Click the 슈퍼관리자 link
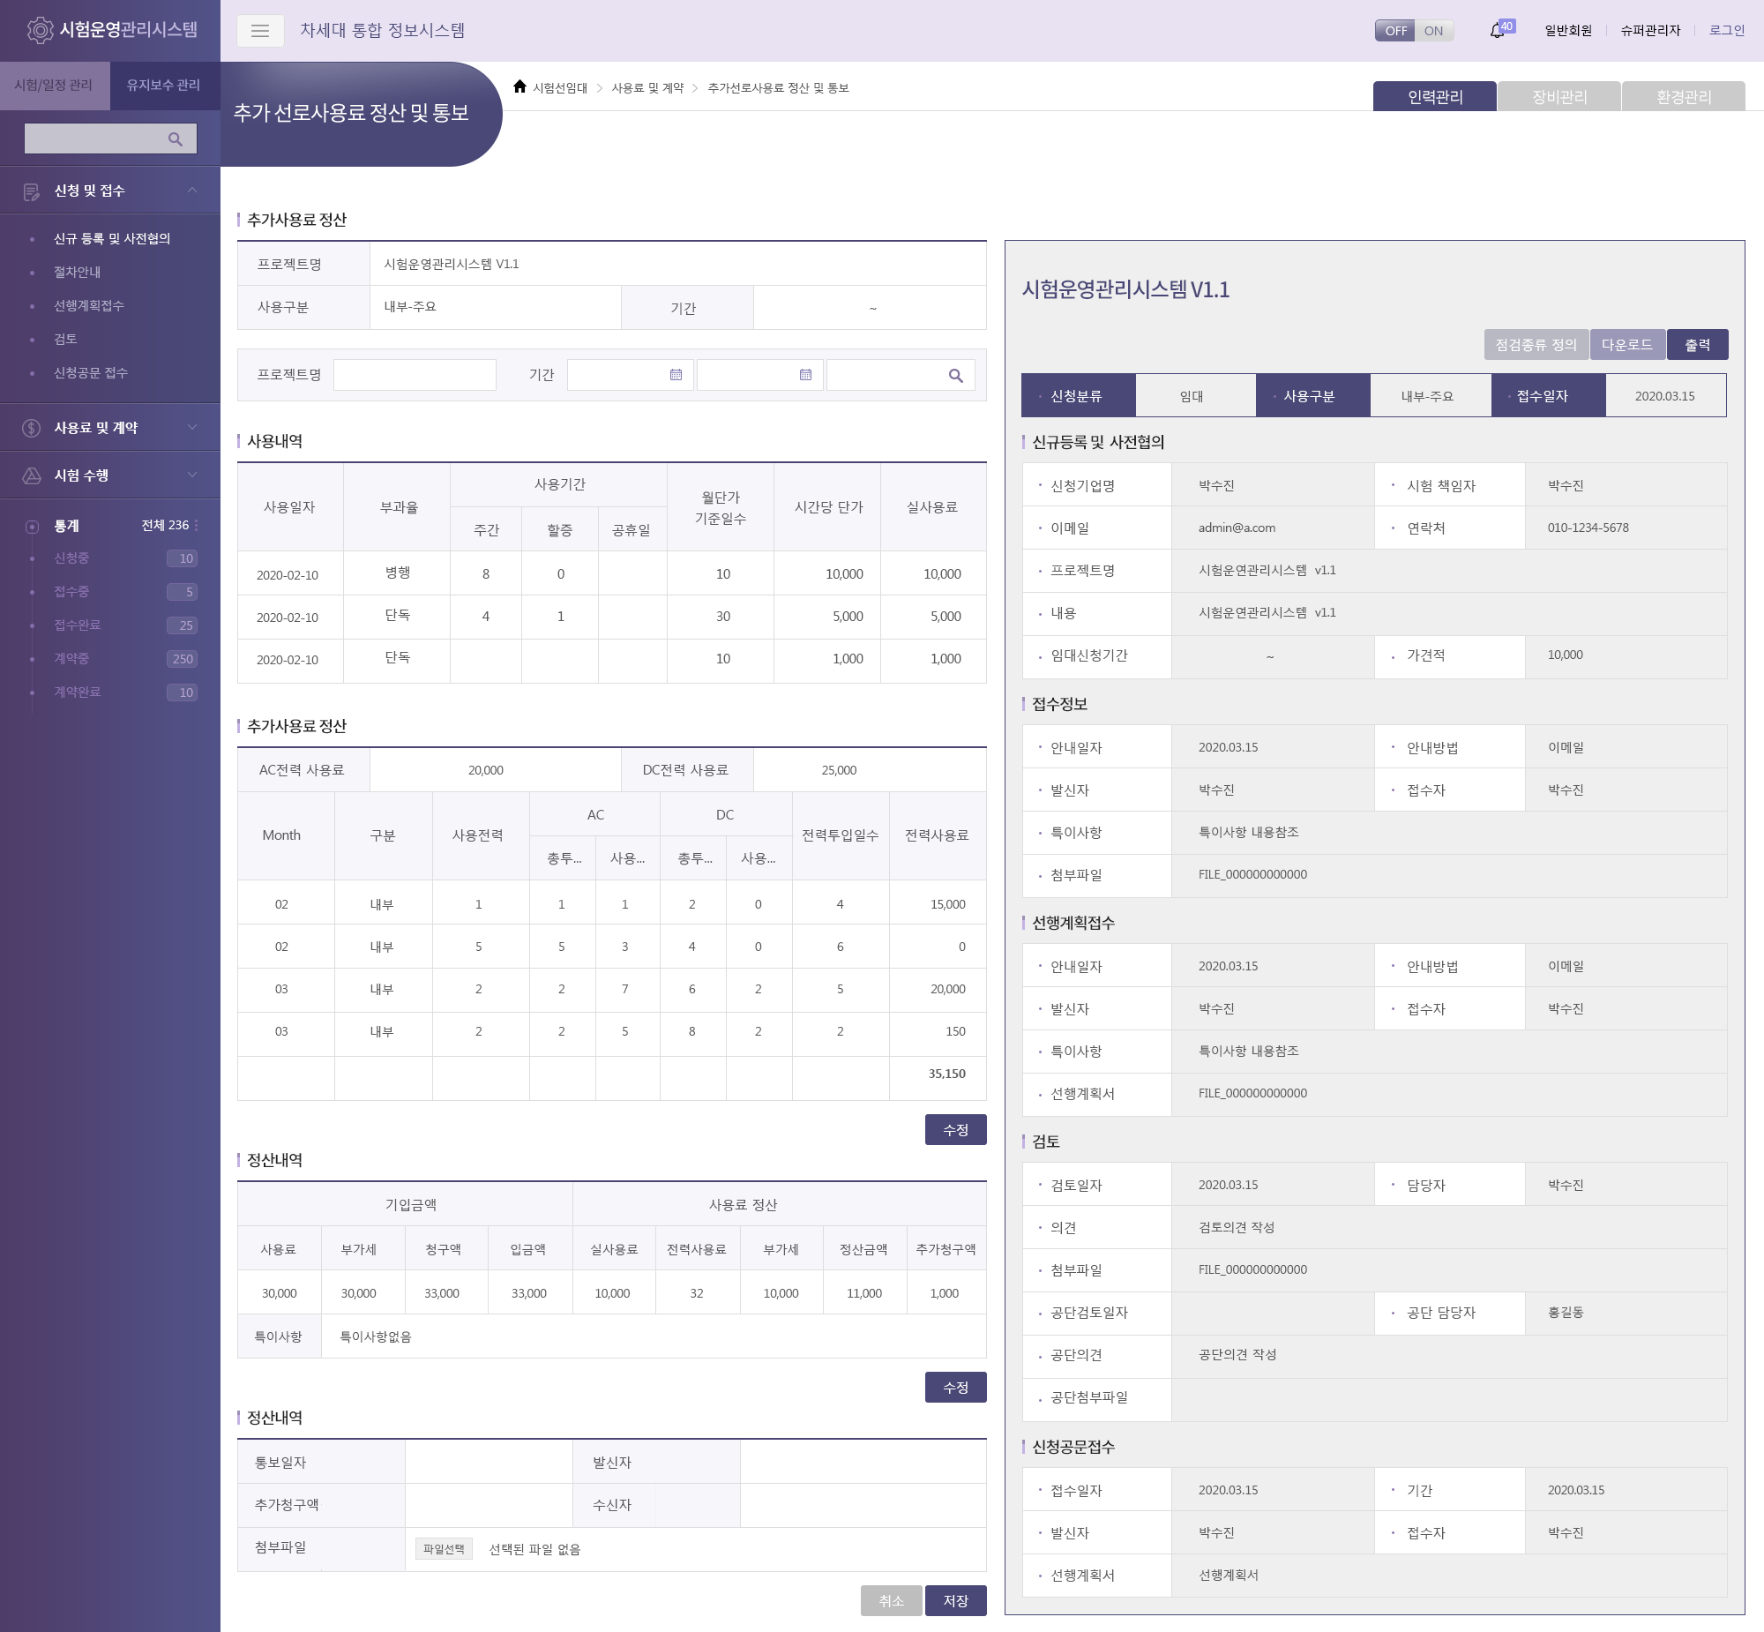The image size is (1764, 1632). [1650, 31]
